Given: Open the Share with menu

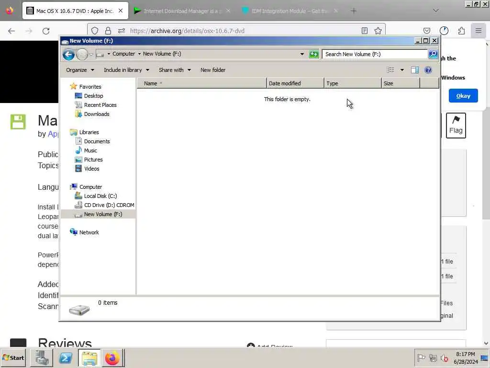Looking at the screenshot, I should point(175,70).
